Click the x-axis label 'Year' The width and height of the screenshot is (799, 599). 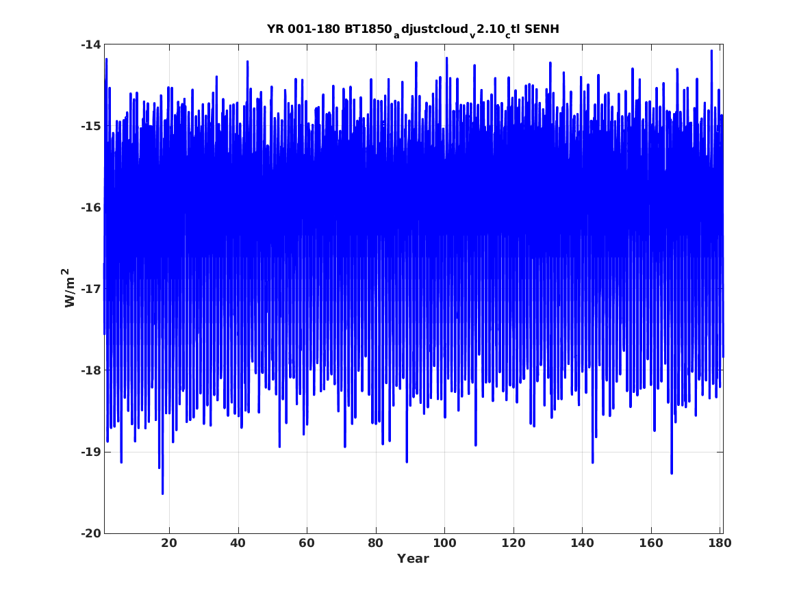click(x=414, y=559)
